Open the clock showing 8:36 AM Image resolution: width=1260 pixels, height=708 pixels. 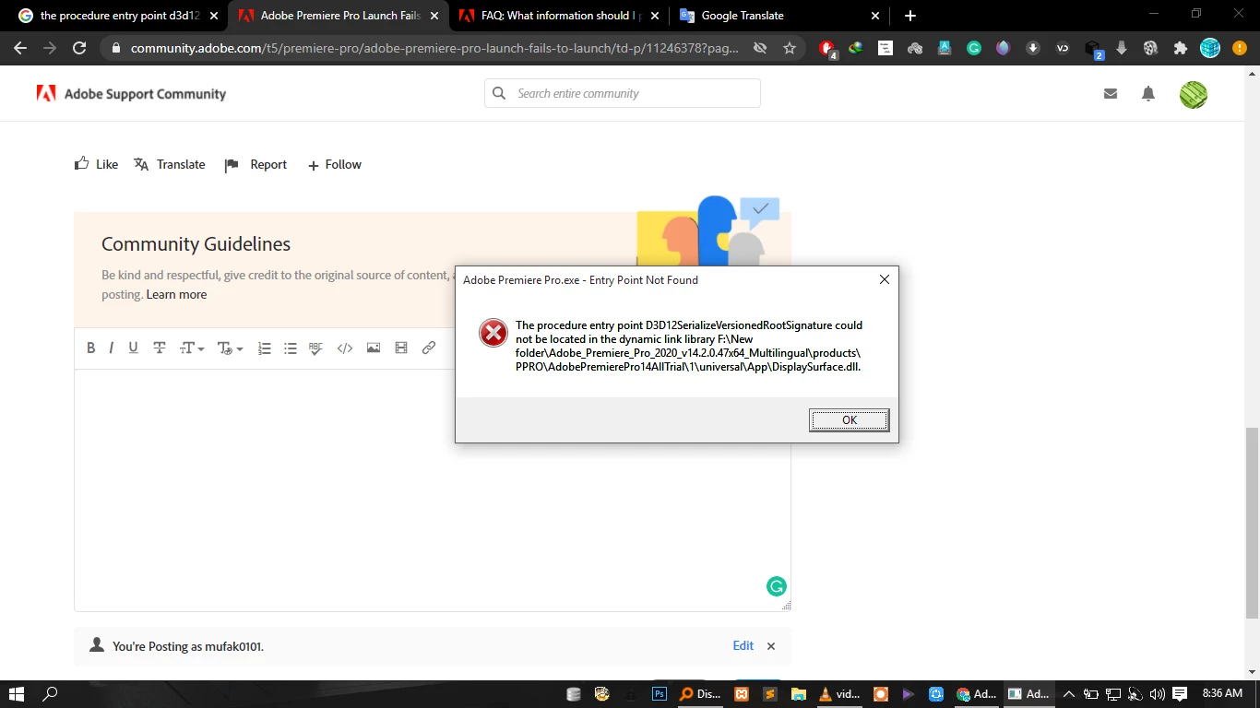[x=1222, y=693]
